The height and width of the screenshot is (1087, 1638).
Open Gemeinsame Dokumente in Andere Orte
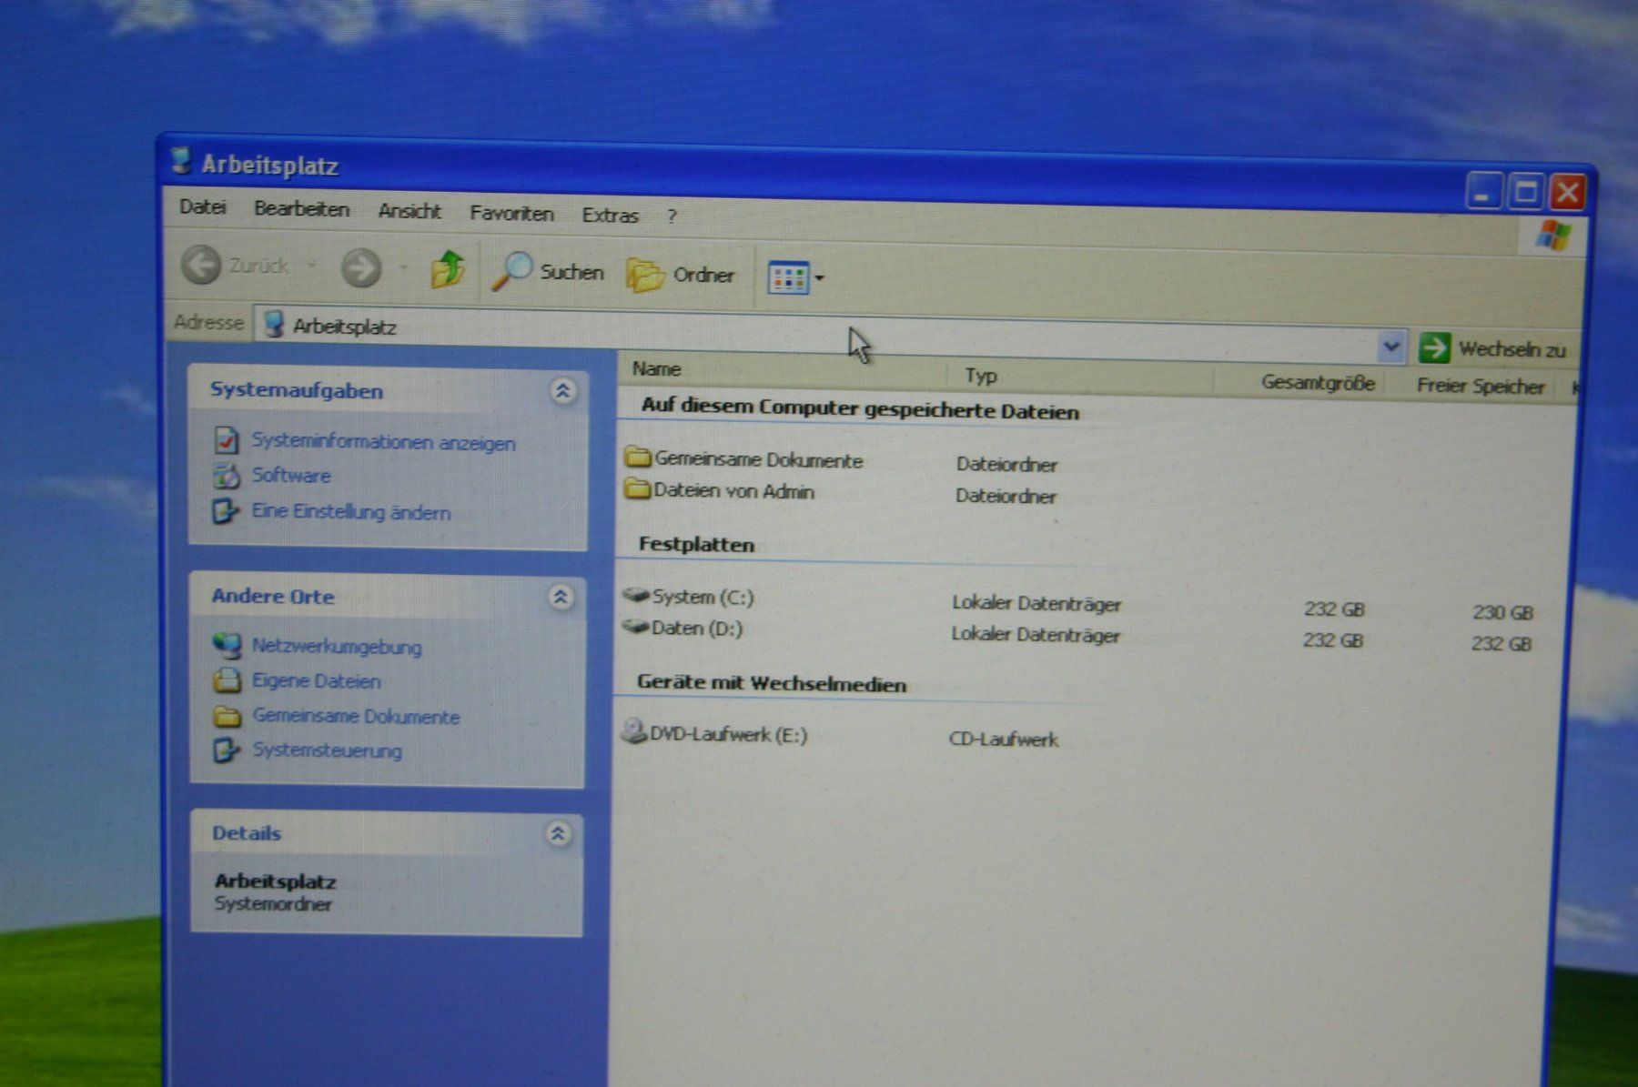[x=357, y=717]
